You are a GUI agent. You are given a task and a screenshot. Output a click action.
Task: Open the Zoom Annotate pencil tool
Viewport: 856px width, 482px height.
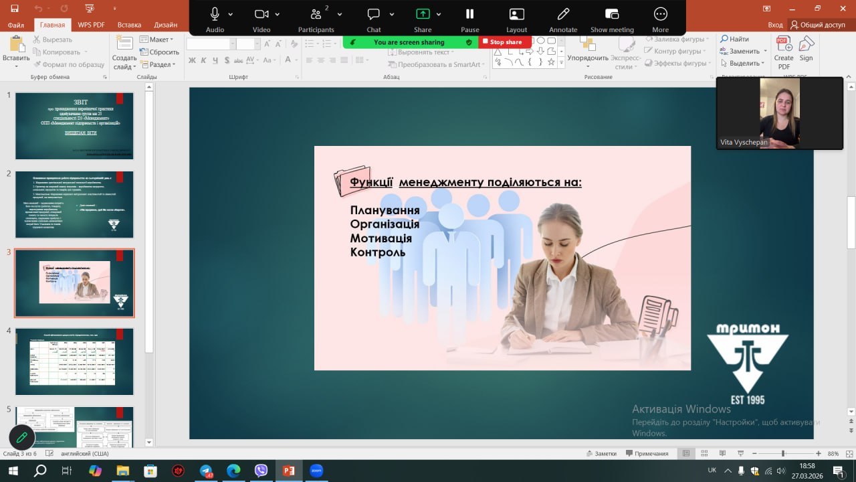563,14
